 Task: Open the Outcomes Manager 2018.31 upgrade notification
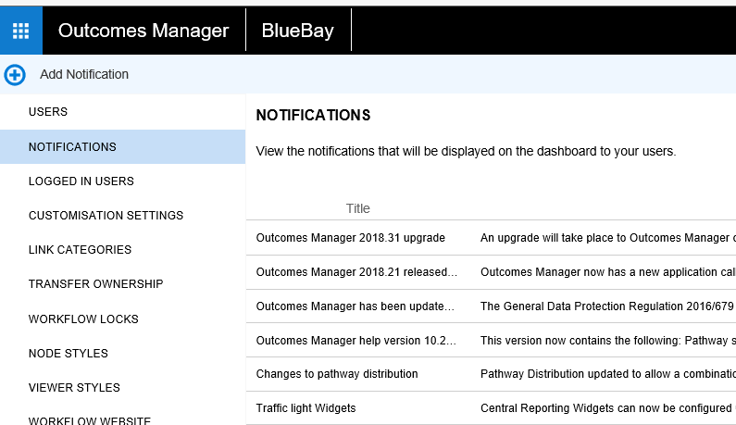350,238
